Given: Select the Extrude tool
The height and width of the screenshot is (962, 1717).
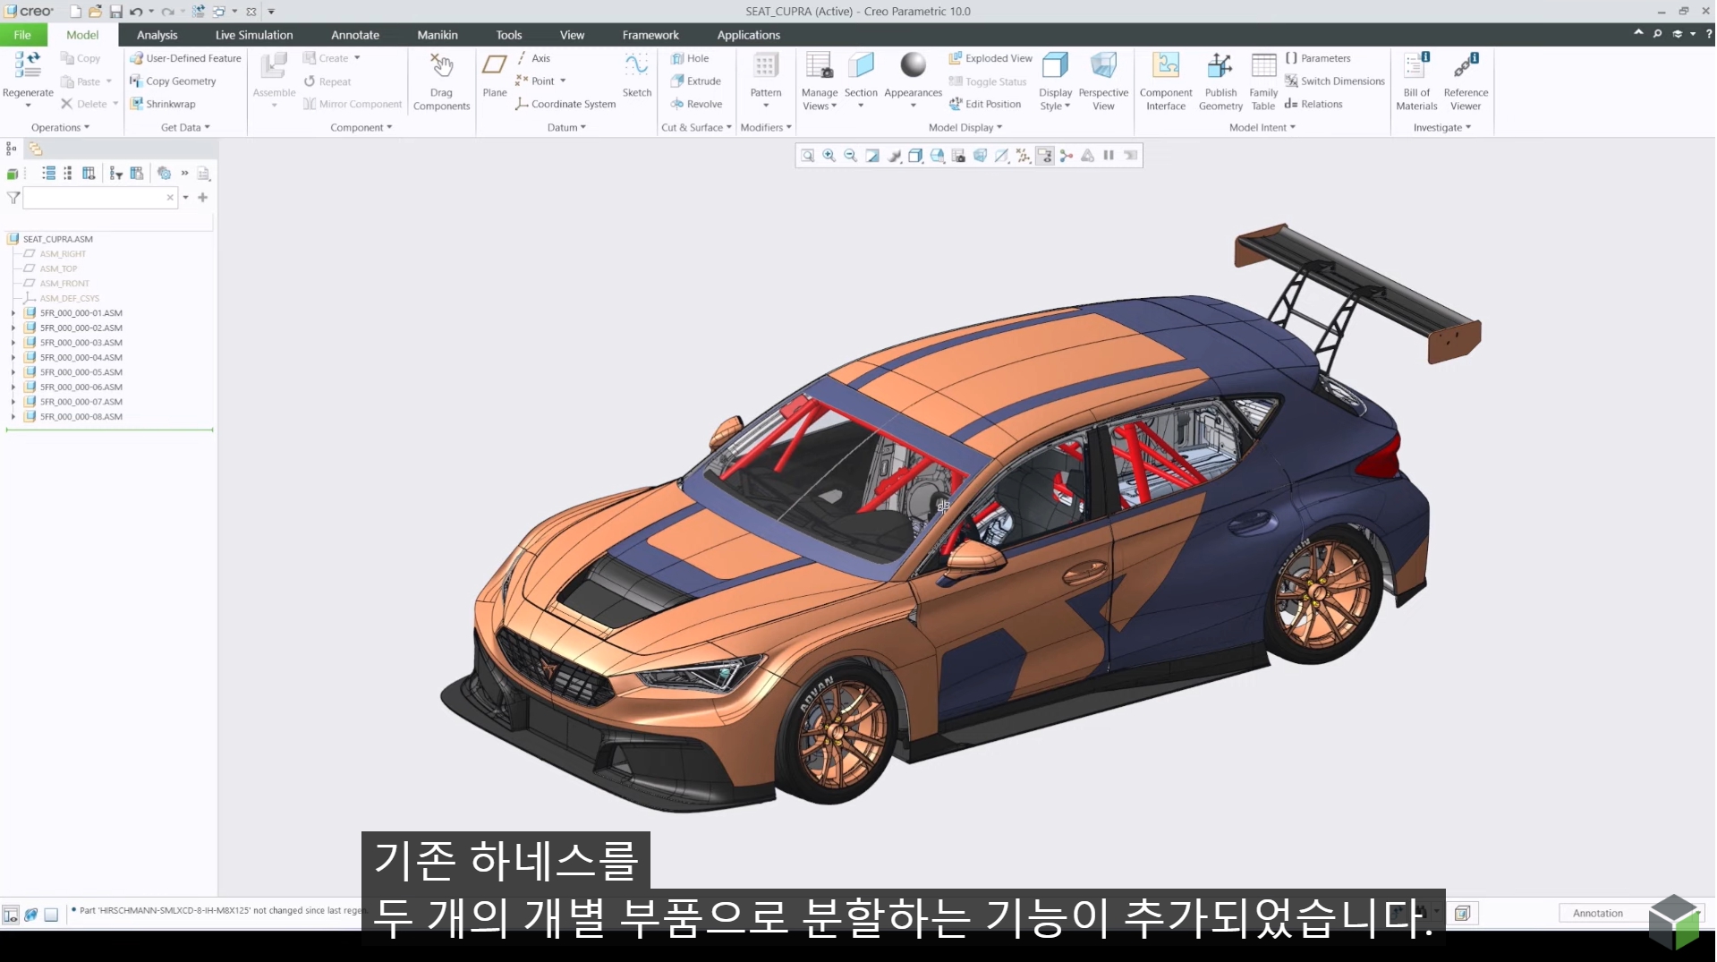Looking at the screenshot, I should click(x=695, y=81).
